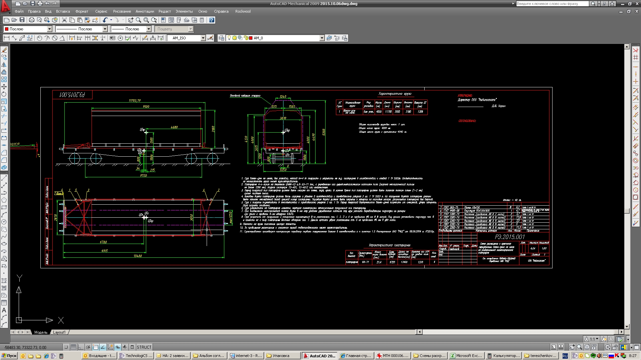Viewport: 641px width, 360px height.
Task: Open the Аннотации menu
Action: [x=145, y=11]
